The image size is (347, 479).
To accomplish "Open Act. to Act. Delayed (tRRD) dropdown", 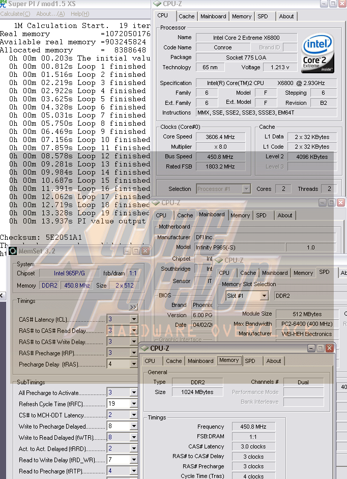I will coord(134,448).
